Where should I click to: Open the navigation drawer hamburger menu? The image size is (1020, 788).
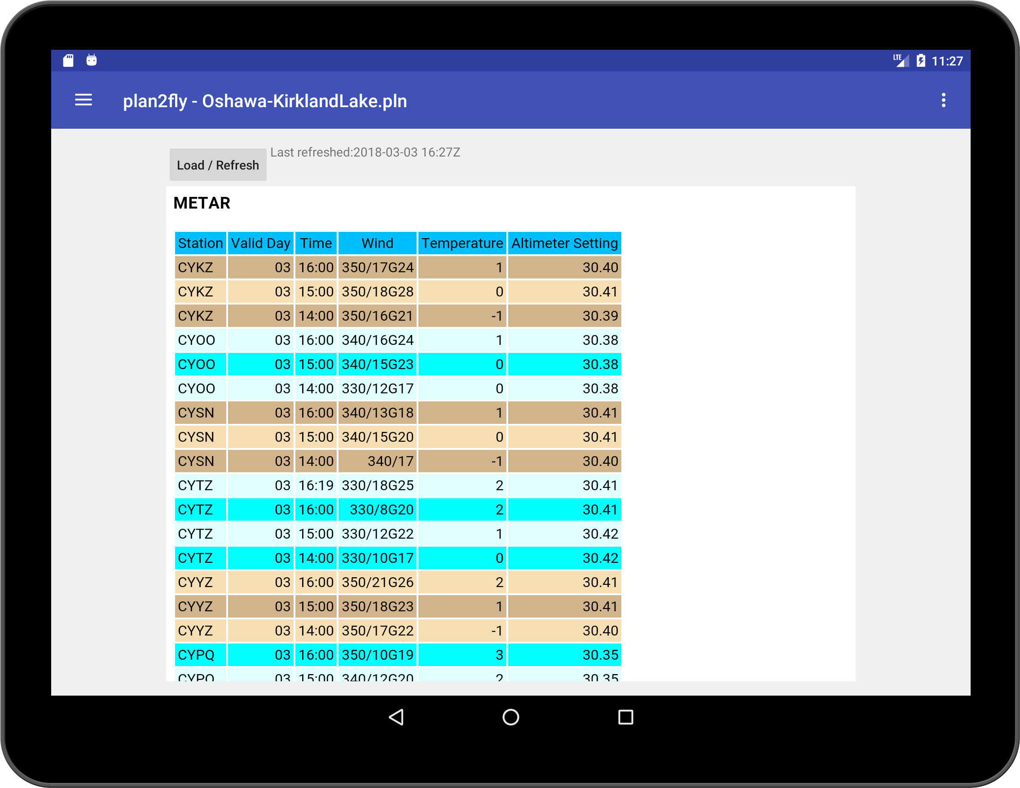click(x=83, y=100)
